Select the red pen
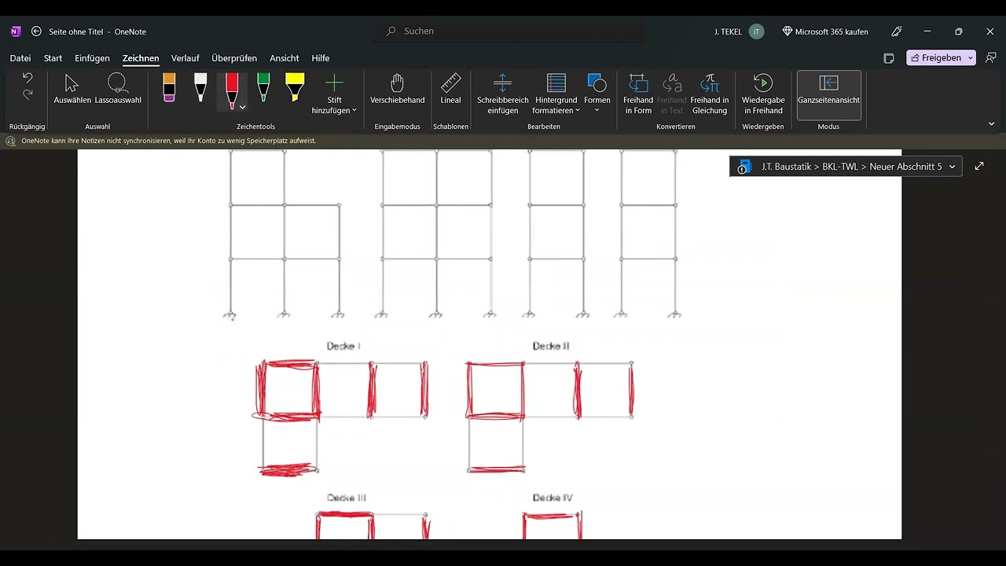The width and height of the screenshot is (1006, 566). 231,91
